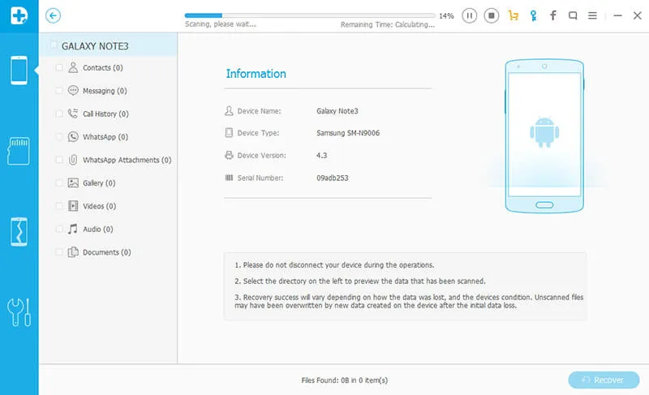Select Call History category

pos(105,114)
